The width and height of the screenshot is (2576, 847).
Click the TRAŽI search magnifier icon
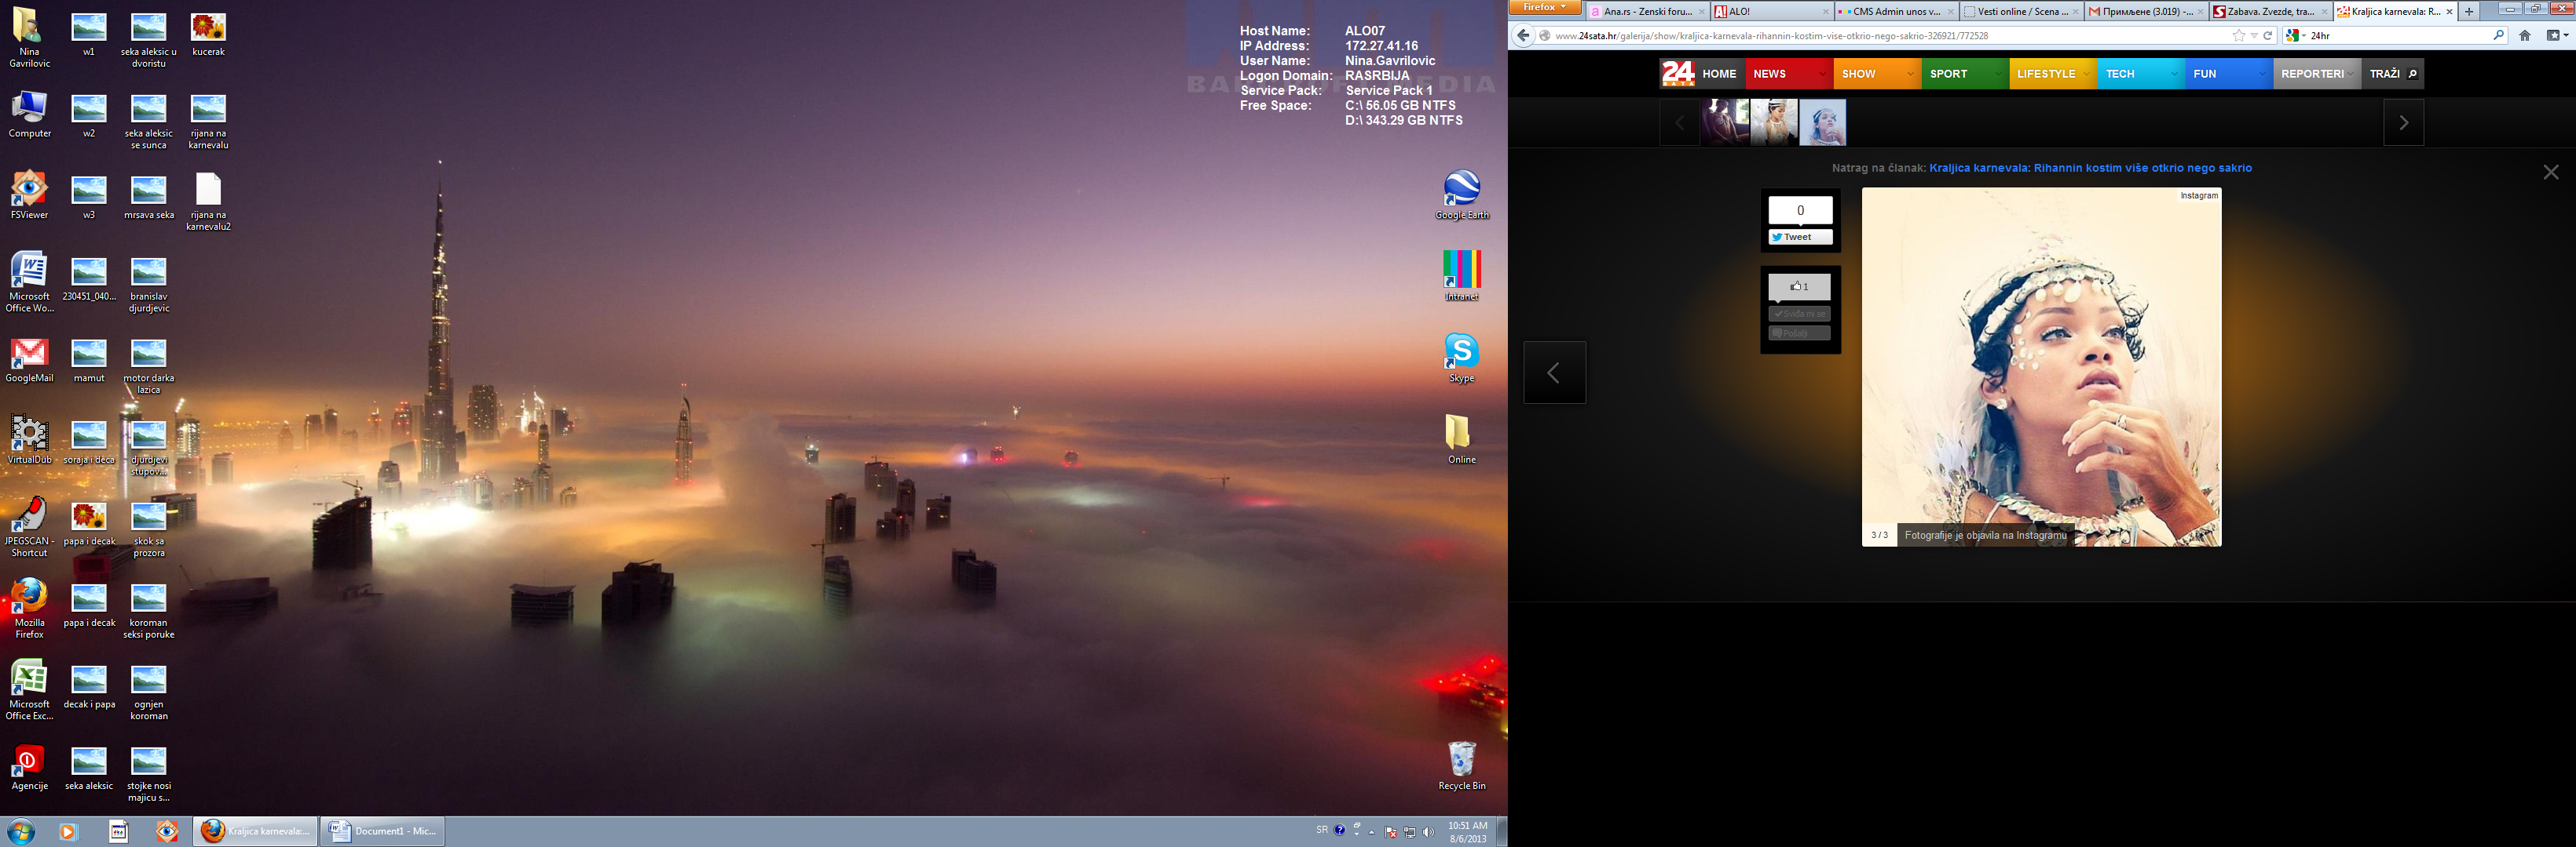[x=2412, y=74]
